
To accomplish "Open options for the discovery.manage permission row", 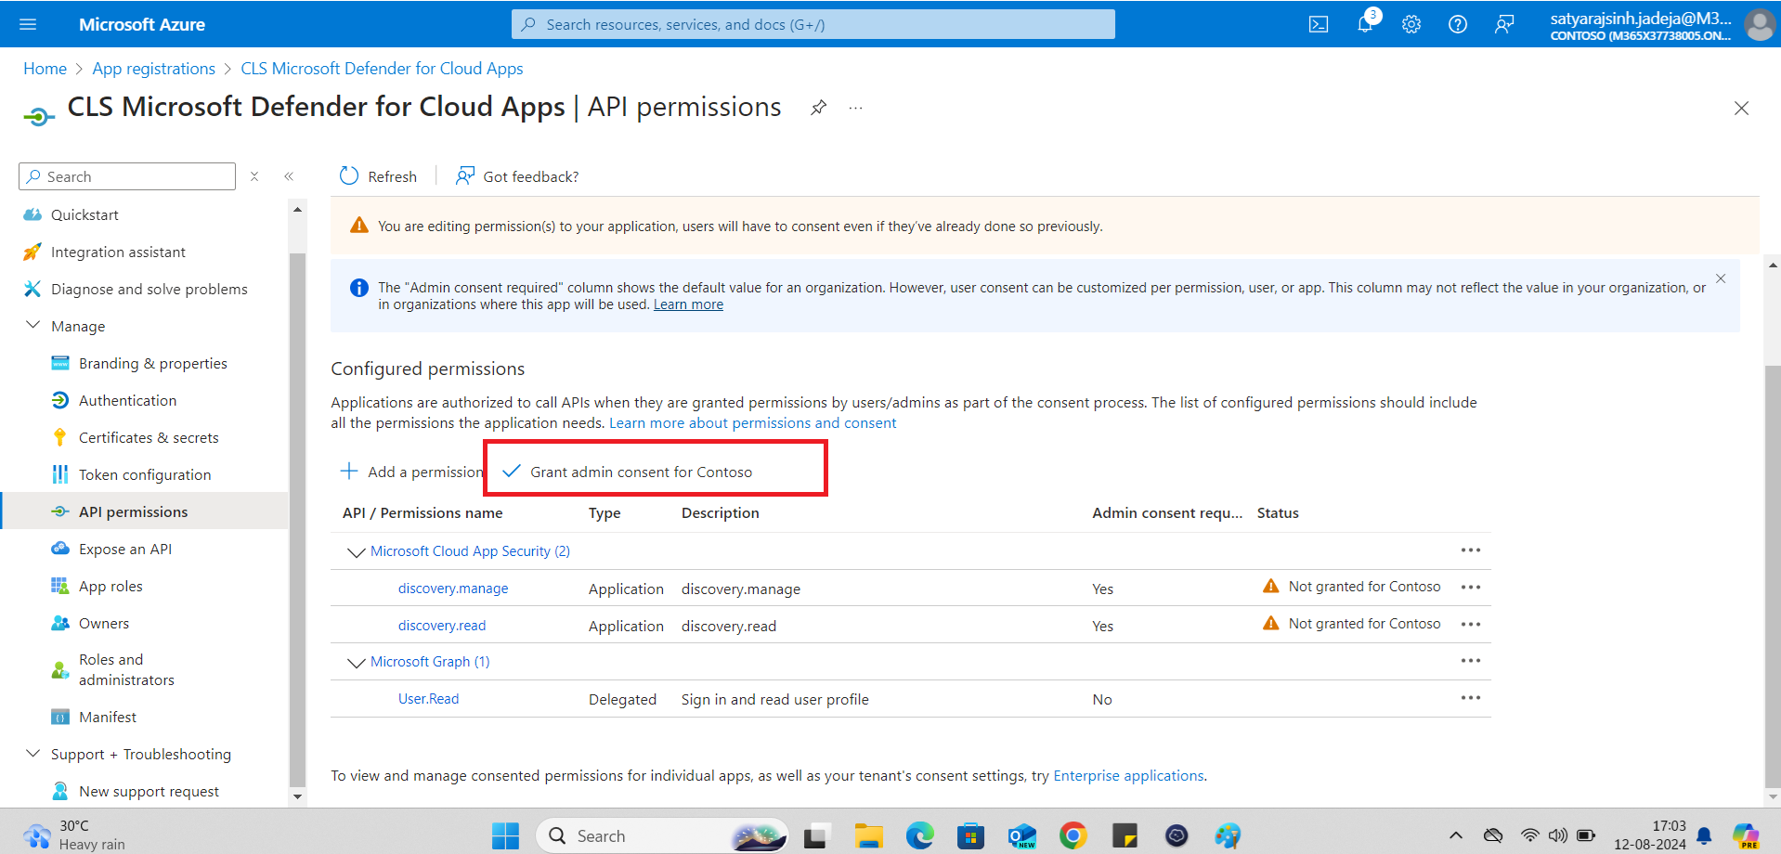I will pos(1471,588).
